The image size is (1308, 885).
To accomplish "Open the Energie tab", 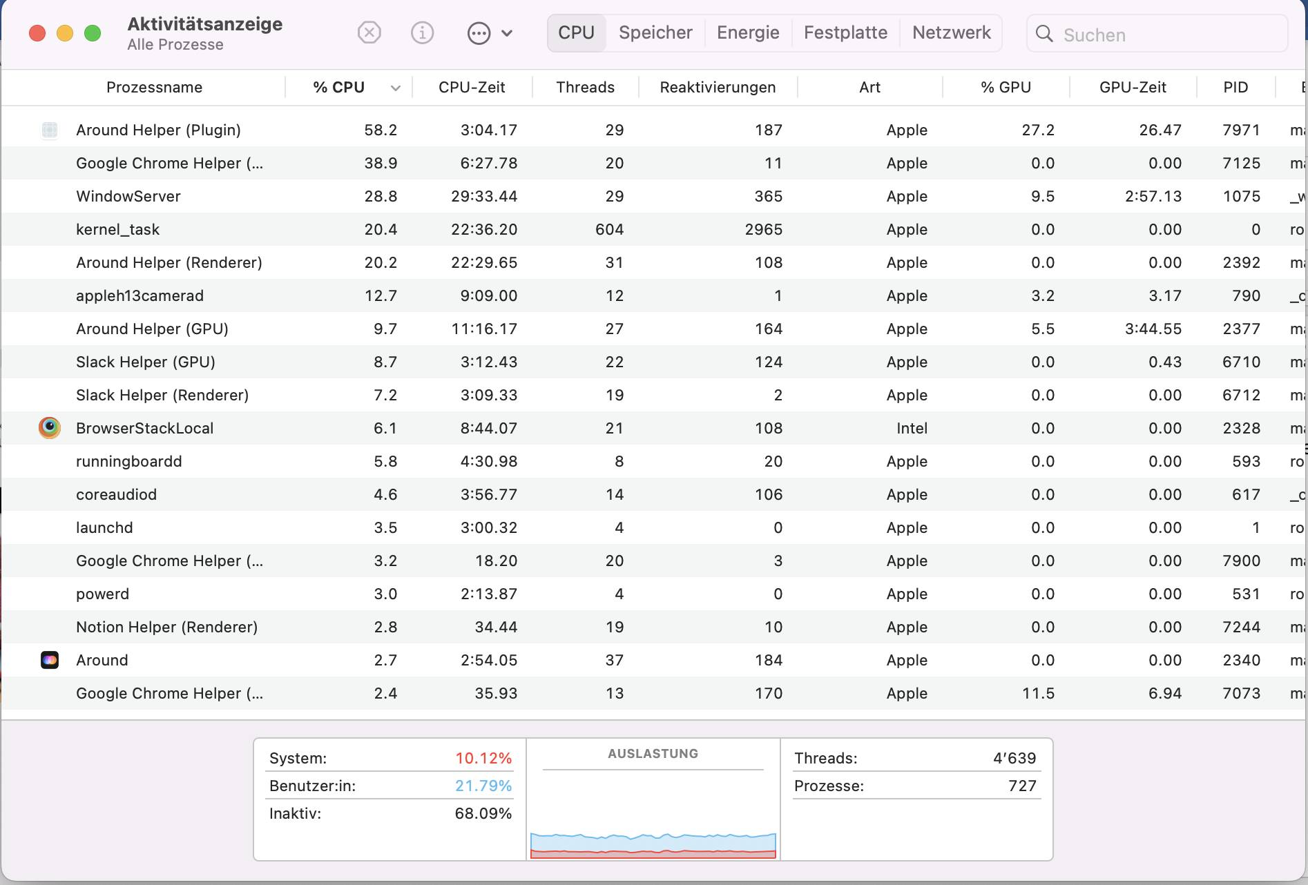I will 748,32.
